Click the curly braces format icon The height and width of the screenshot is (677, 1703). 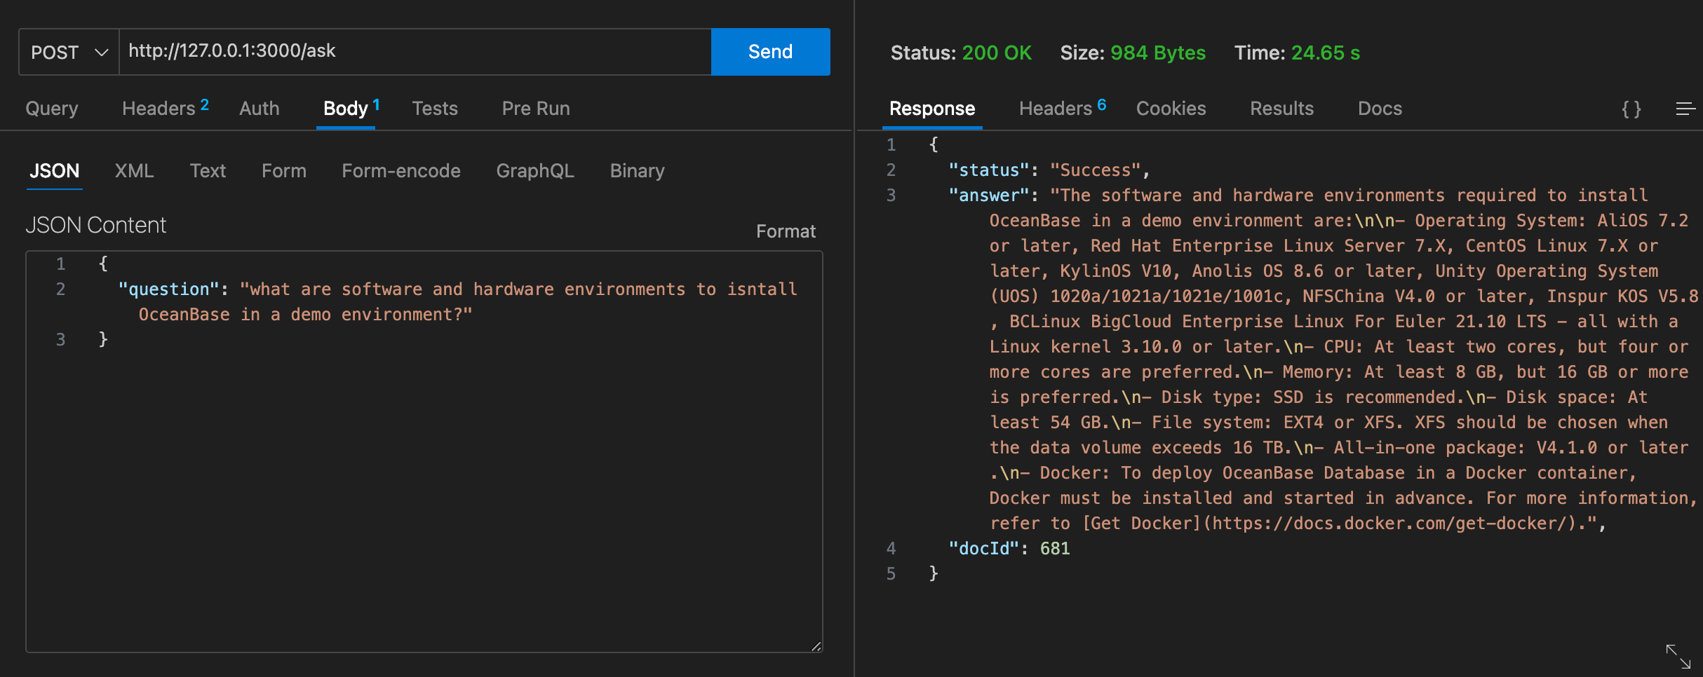(x=1631, y=109)
